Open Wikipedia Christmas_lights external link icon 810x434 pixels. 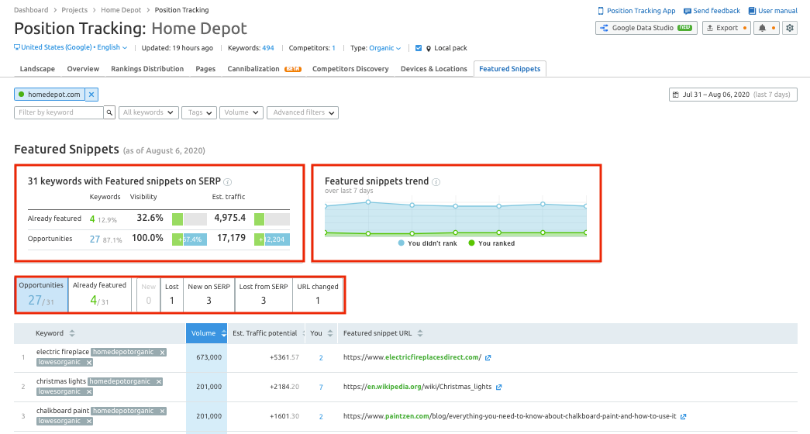click(x=498, y=387)
